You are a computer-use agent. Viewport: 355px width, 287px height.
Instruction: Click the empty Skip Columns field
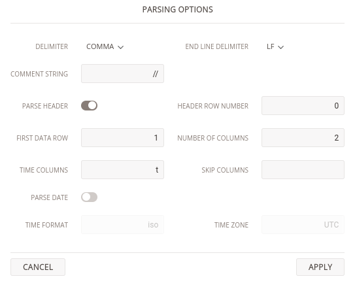point(303,170)
